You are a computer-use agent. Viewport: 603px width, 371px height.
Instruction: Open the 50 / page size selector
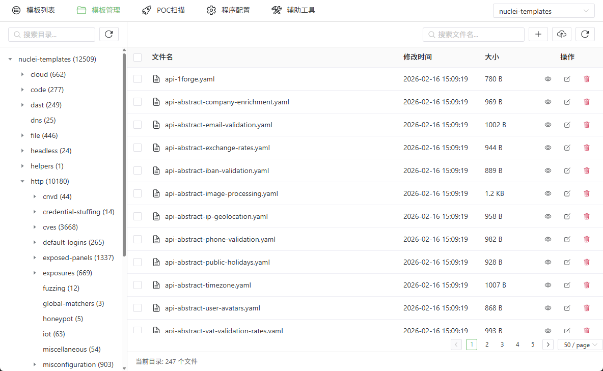click(x=580, y=345)
